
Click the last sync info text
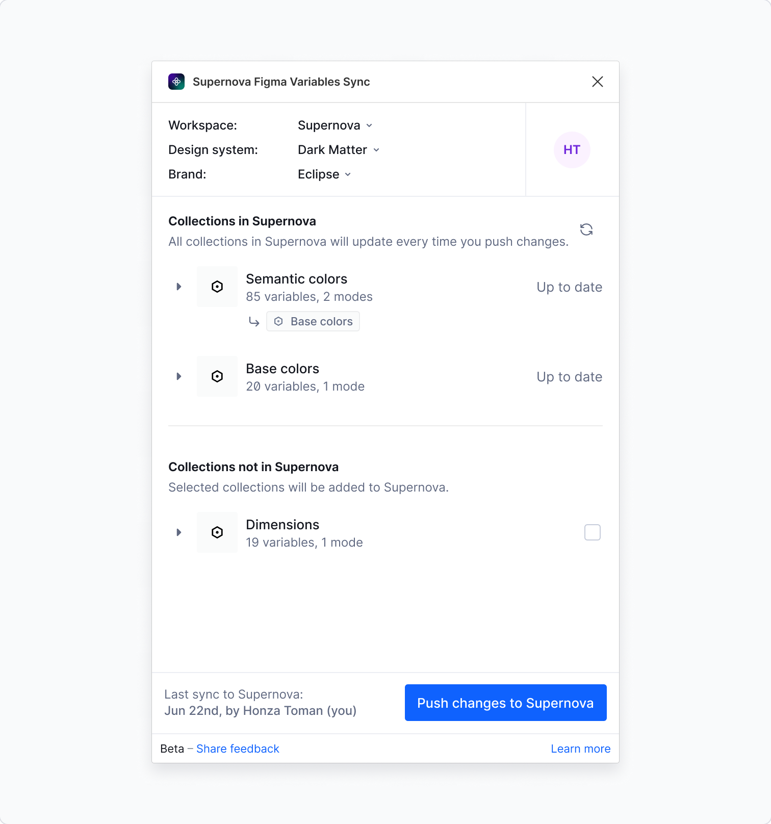[x=260, y=703]
